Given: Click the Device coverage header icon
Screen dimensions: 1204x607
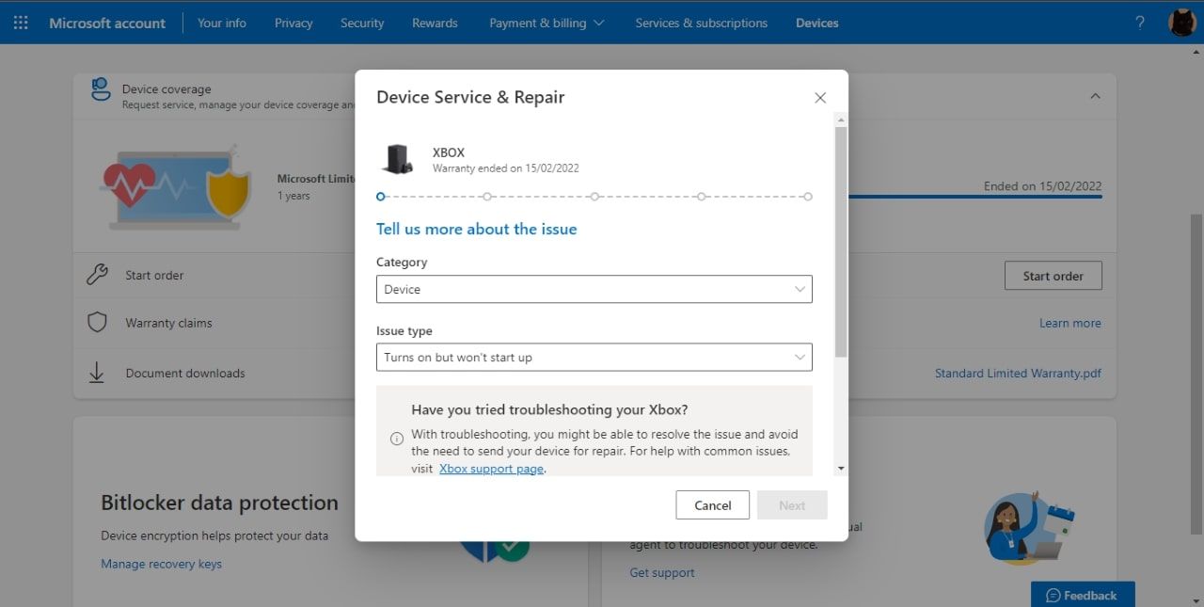Looking at the screenshot, I should pos(101,90).
